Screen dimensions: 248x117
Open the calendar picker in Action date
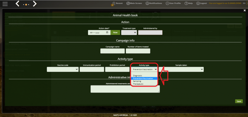click(107, 32)
